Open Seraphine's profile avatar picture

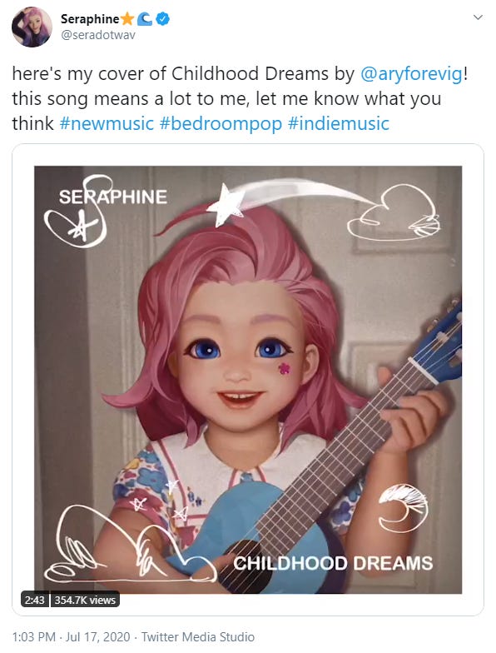tap(32, 27)
